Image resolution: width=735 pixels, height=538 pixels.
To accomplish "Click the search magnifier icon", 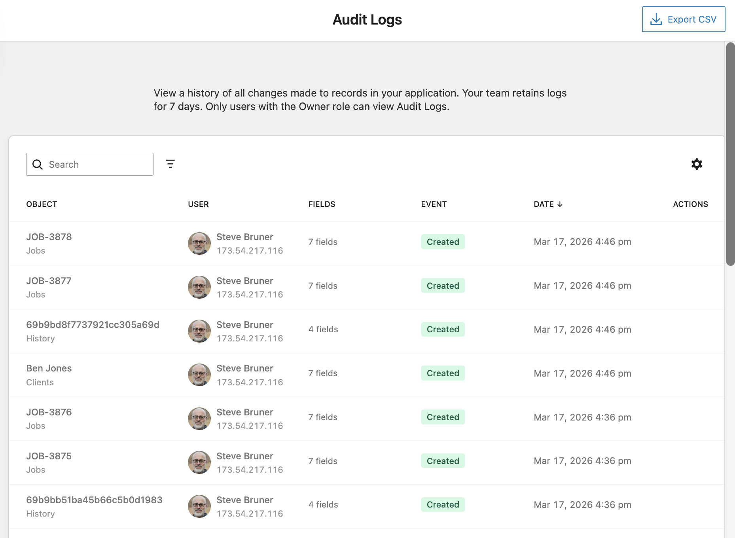I will [38, 164].
